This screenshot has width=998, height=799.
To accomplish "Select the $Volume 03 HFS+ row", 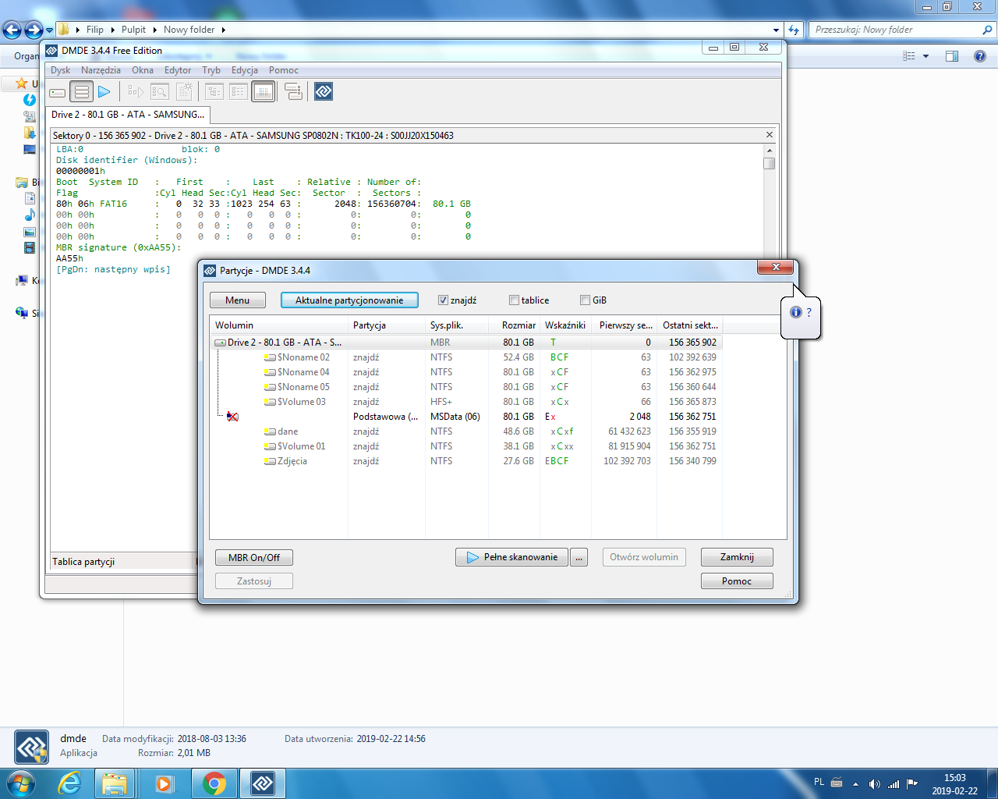I will click(x=466, y=402).
